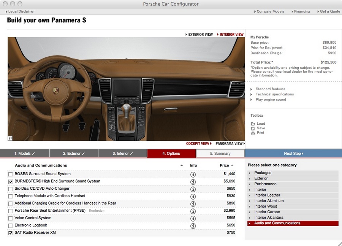
Task: Tick the Electronic Logbook checkbox
Action: pyautogui.click(x=10, y=226)
